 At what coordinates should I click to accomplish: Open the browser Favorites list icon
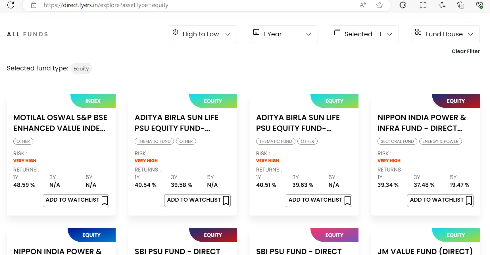442,5
